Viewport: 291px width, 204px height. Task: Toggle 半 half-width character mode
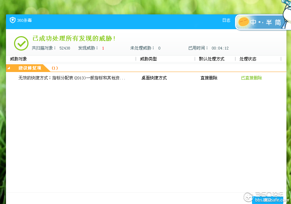click(269, 22)
